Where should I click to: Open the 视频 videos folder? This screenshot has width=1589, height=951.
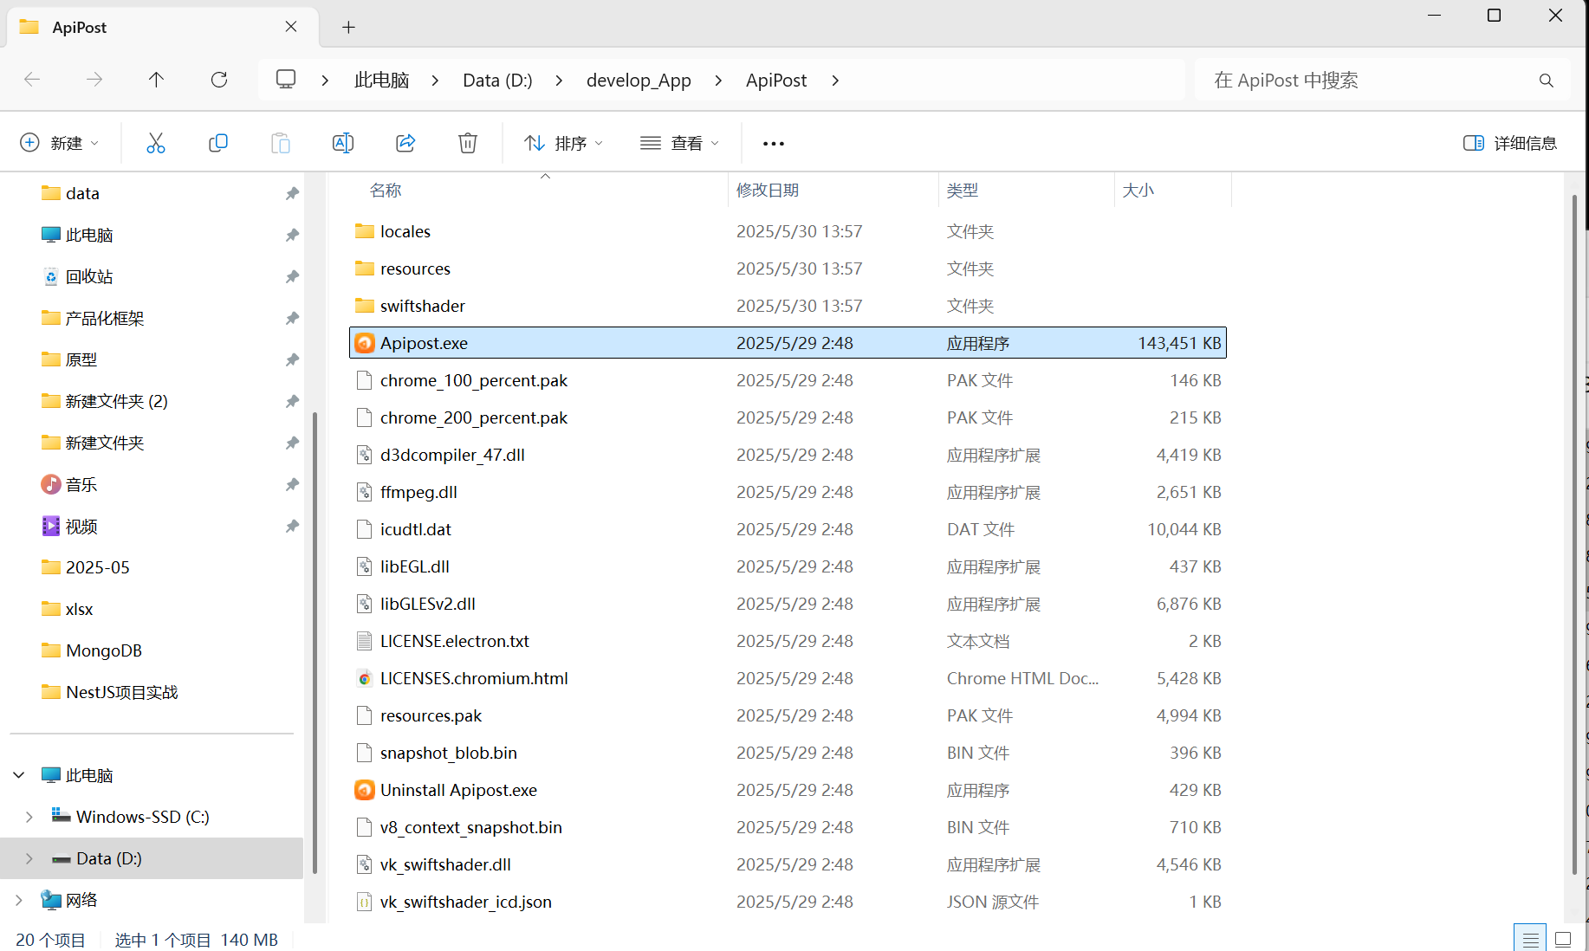point(81,526)
